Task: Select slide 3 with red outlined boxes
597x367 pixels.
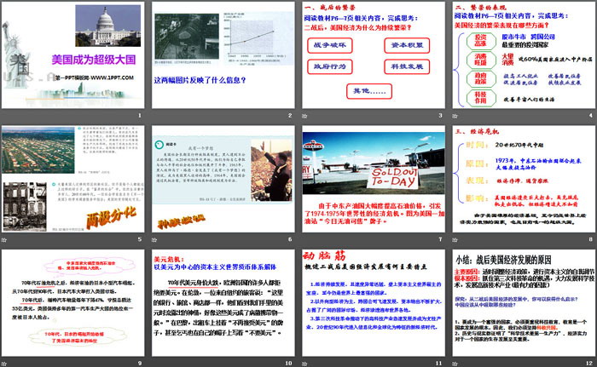Action: coord(374,55)
